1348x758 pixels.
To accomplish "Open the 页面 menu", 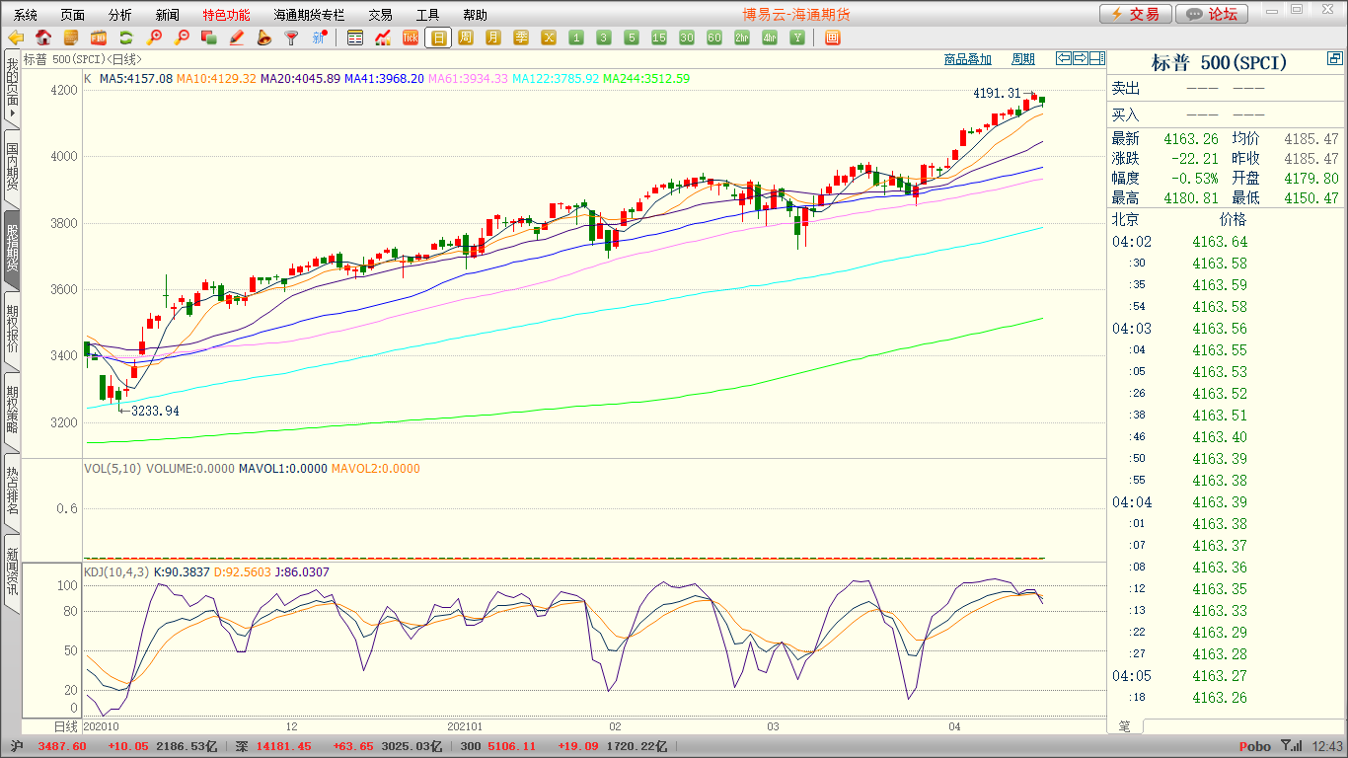I will (x=73, y=15).
